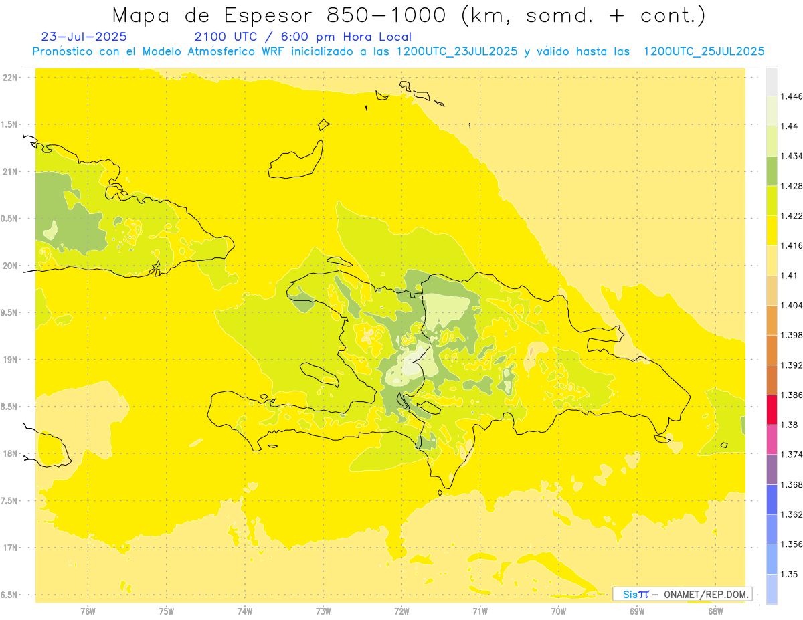
Task: Click the purple colorbar segment between 1.368 and 1.374
Action: pyautogui.click(x=772, y=469)
